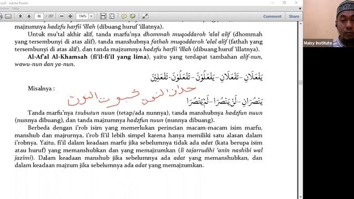Click the scrollbar up arrow

point(300,24)
